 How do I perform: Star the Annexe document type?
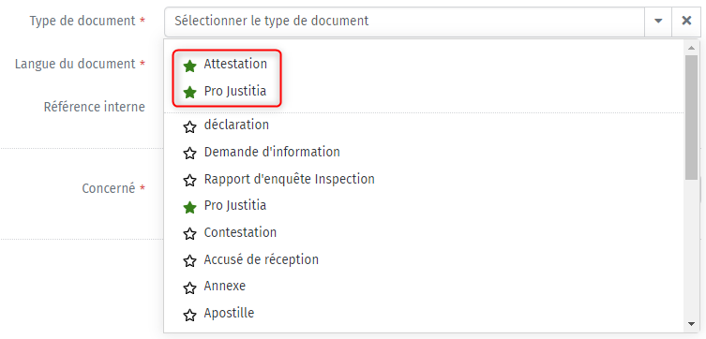(x=190, y=288)
